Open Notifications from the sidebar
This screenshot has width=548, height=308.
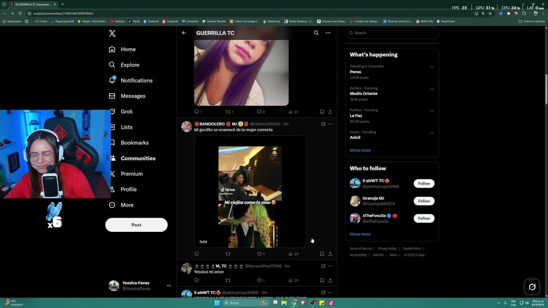click(131, 80)
